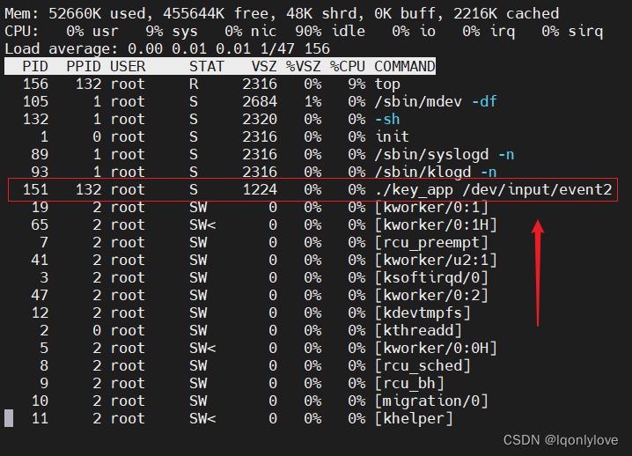Select the 'top' command text
Screen dimensions: 632x456
point(387,85)
